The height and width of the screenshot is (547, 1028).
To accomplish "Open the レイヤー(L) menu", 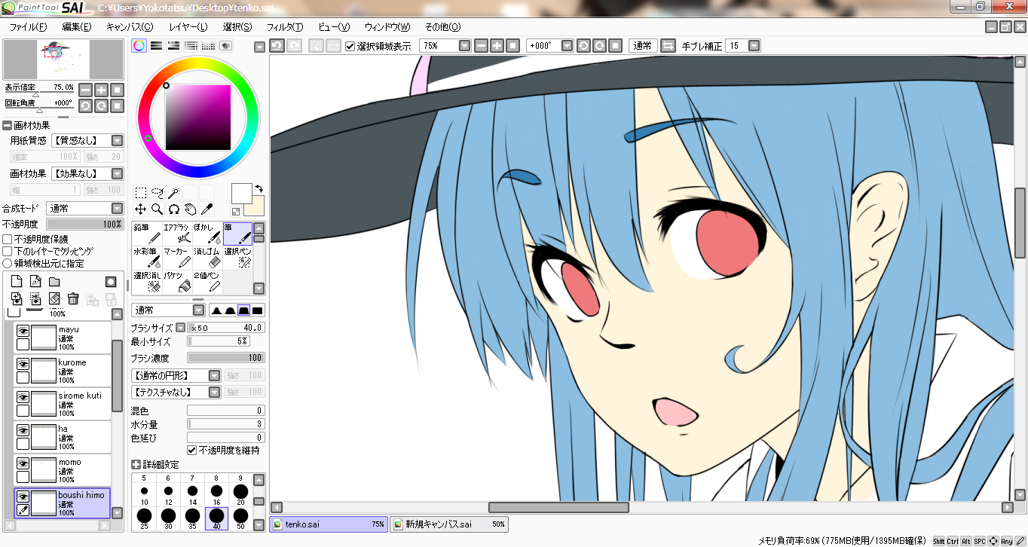I will 188,27.
